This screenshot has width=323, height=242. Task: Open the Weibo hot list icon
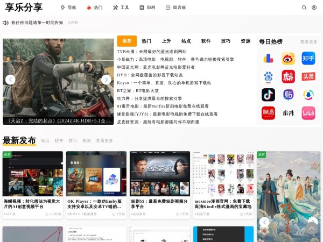[x=288, y=59]
